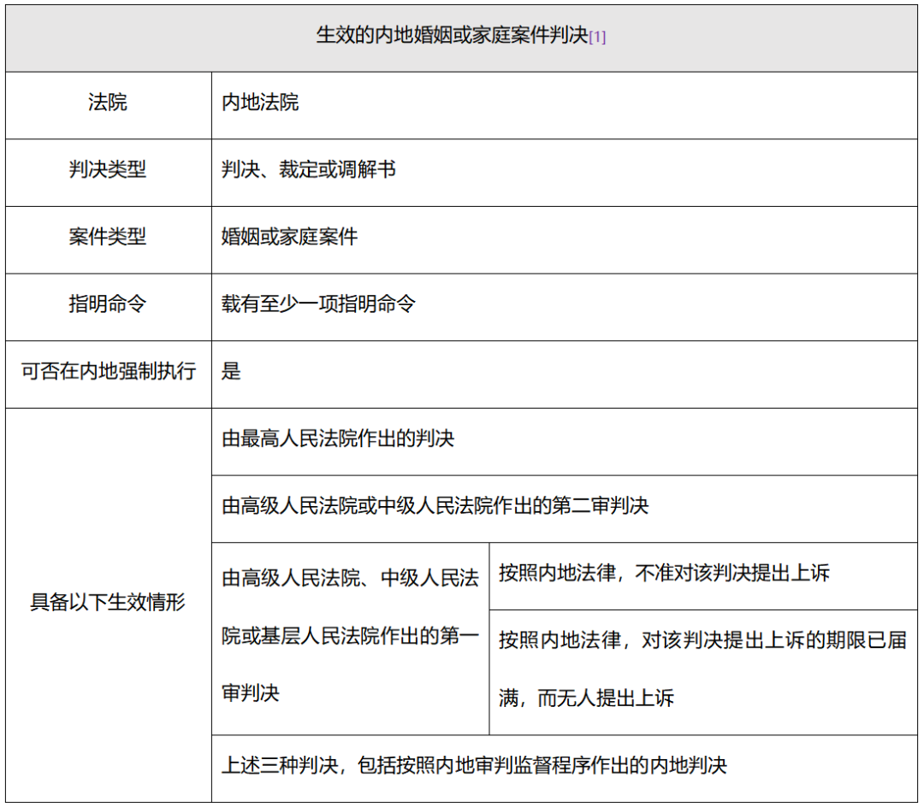Select the 上述三种判决 bottom row text

pos(474,765)
